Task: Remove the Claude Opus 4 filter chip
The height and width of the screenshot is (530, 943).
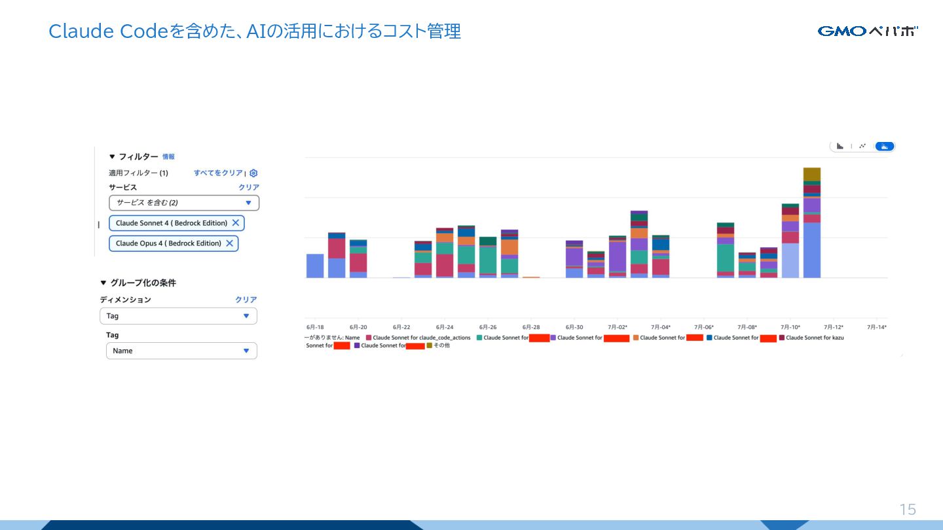Action: (229, 243)
